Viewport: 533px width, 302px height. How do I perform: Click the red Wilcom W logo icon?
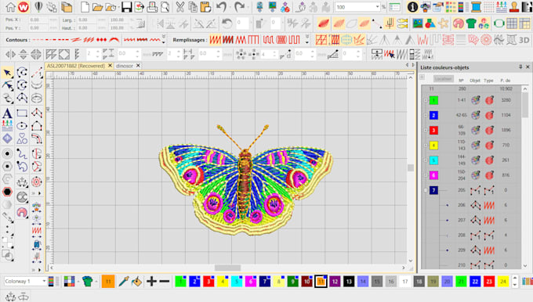click(24, 7)
